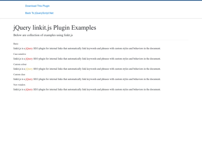
Task: Click the jQuery link under Custom class
Action: [x=29, y=79]
